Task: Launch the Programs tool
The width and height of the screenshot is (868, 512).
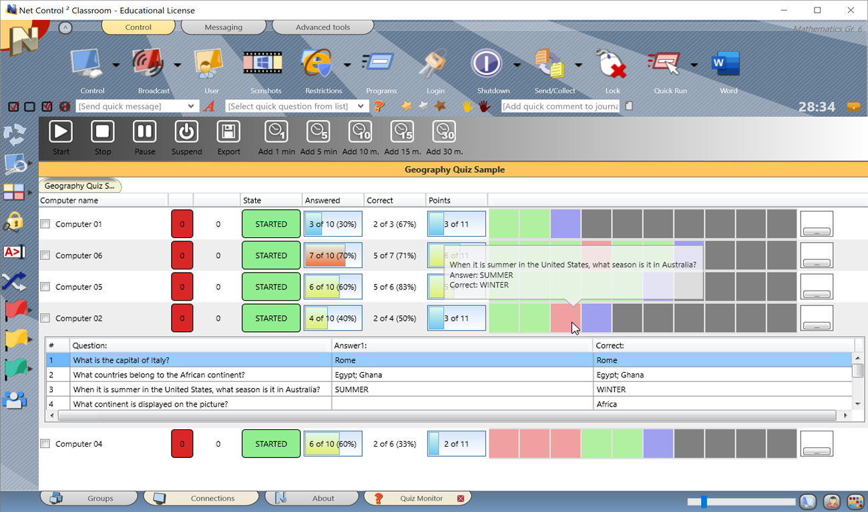Action: 379,63
